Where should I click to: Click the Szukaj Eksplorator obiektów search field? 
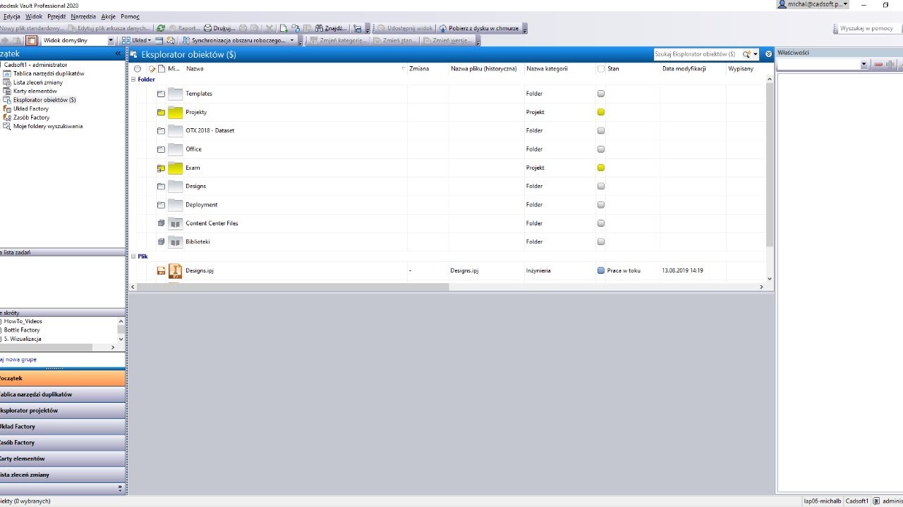click(x=697, y=54)
